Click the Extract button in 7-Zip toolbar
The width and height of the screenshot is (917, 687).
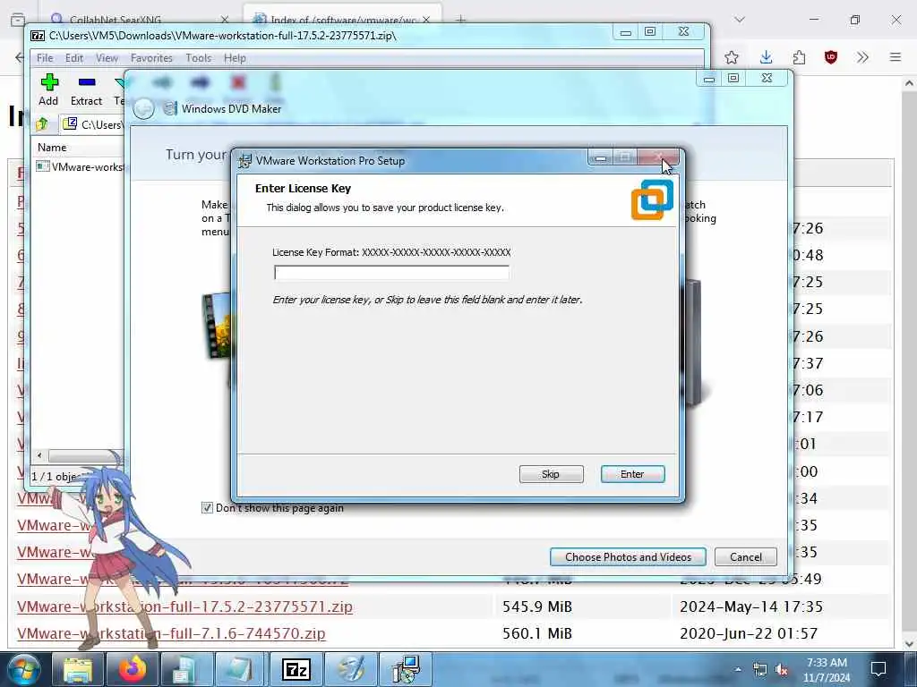87,90
